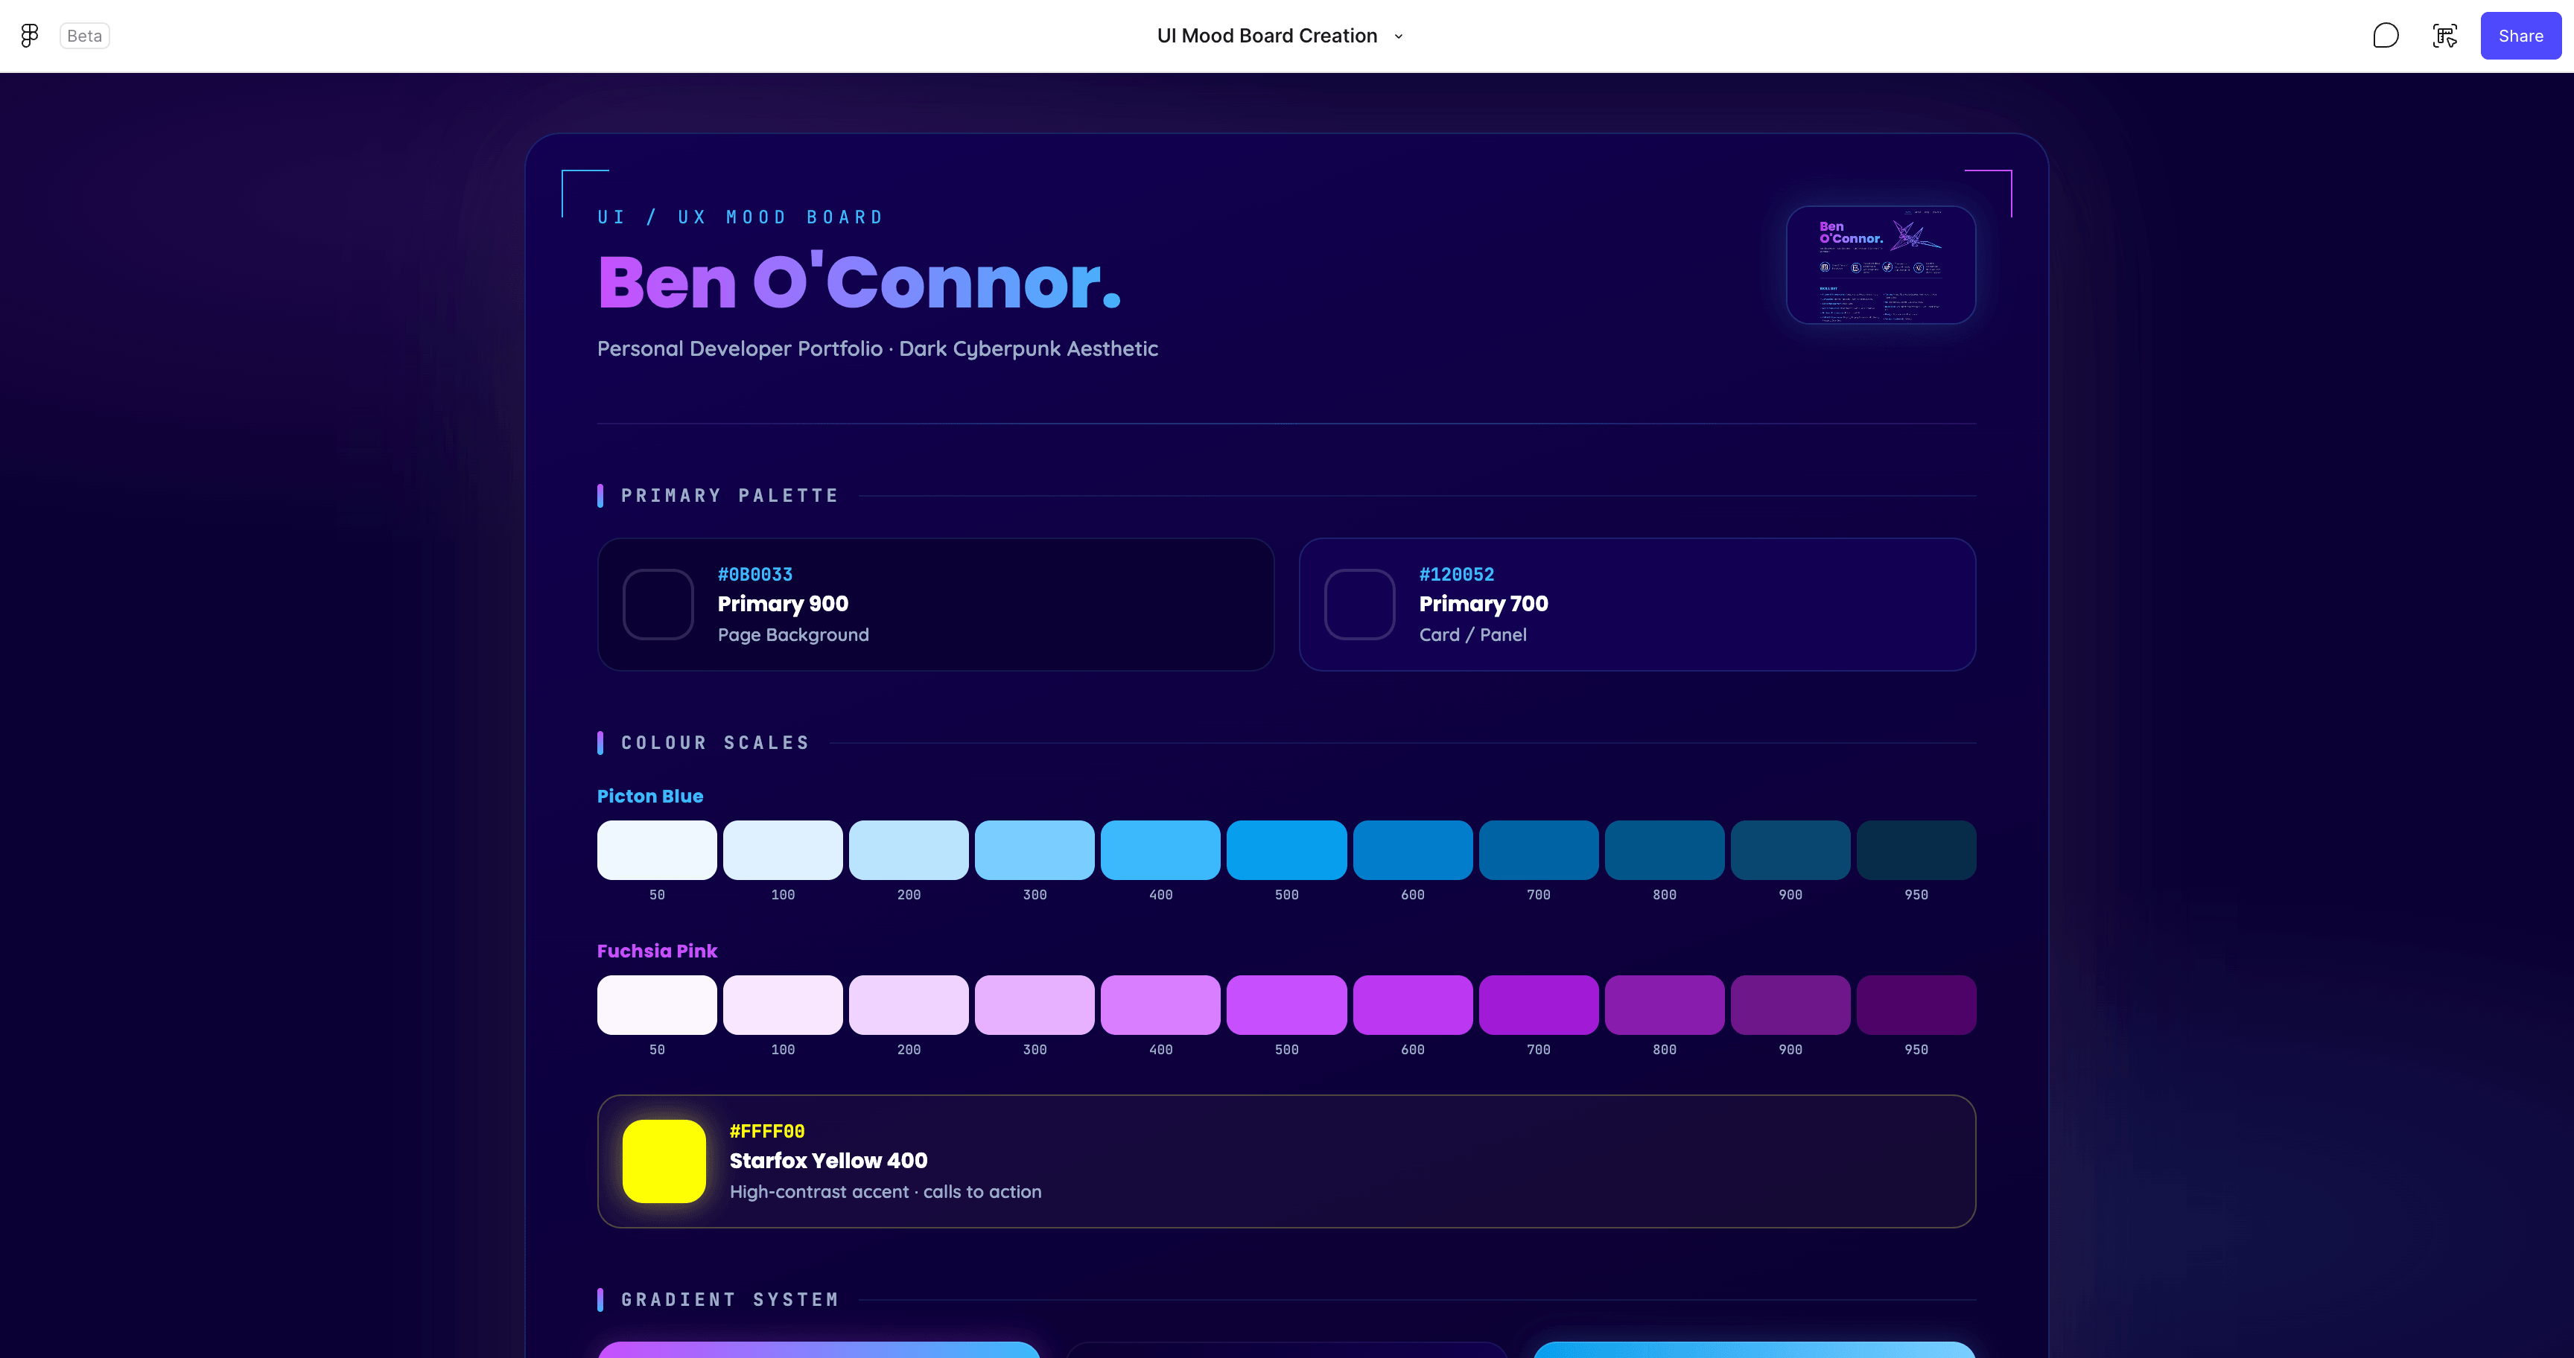Viewport: 2574px width, 1358px height.
Task: Click the Personal Developer Portfolio subtitle
Action: (x=877, y=348)
